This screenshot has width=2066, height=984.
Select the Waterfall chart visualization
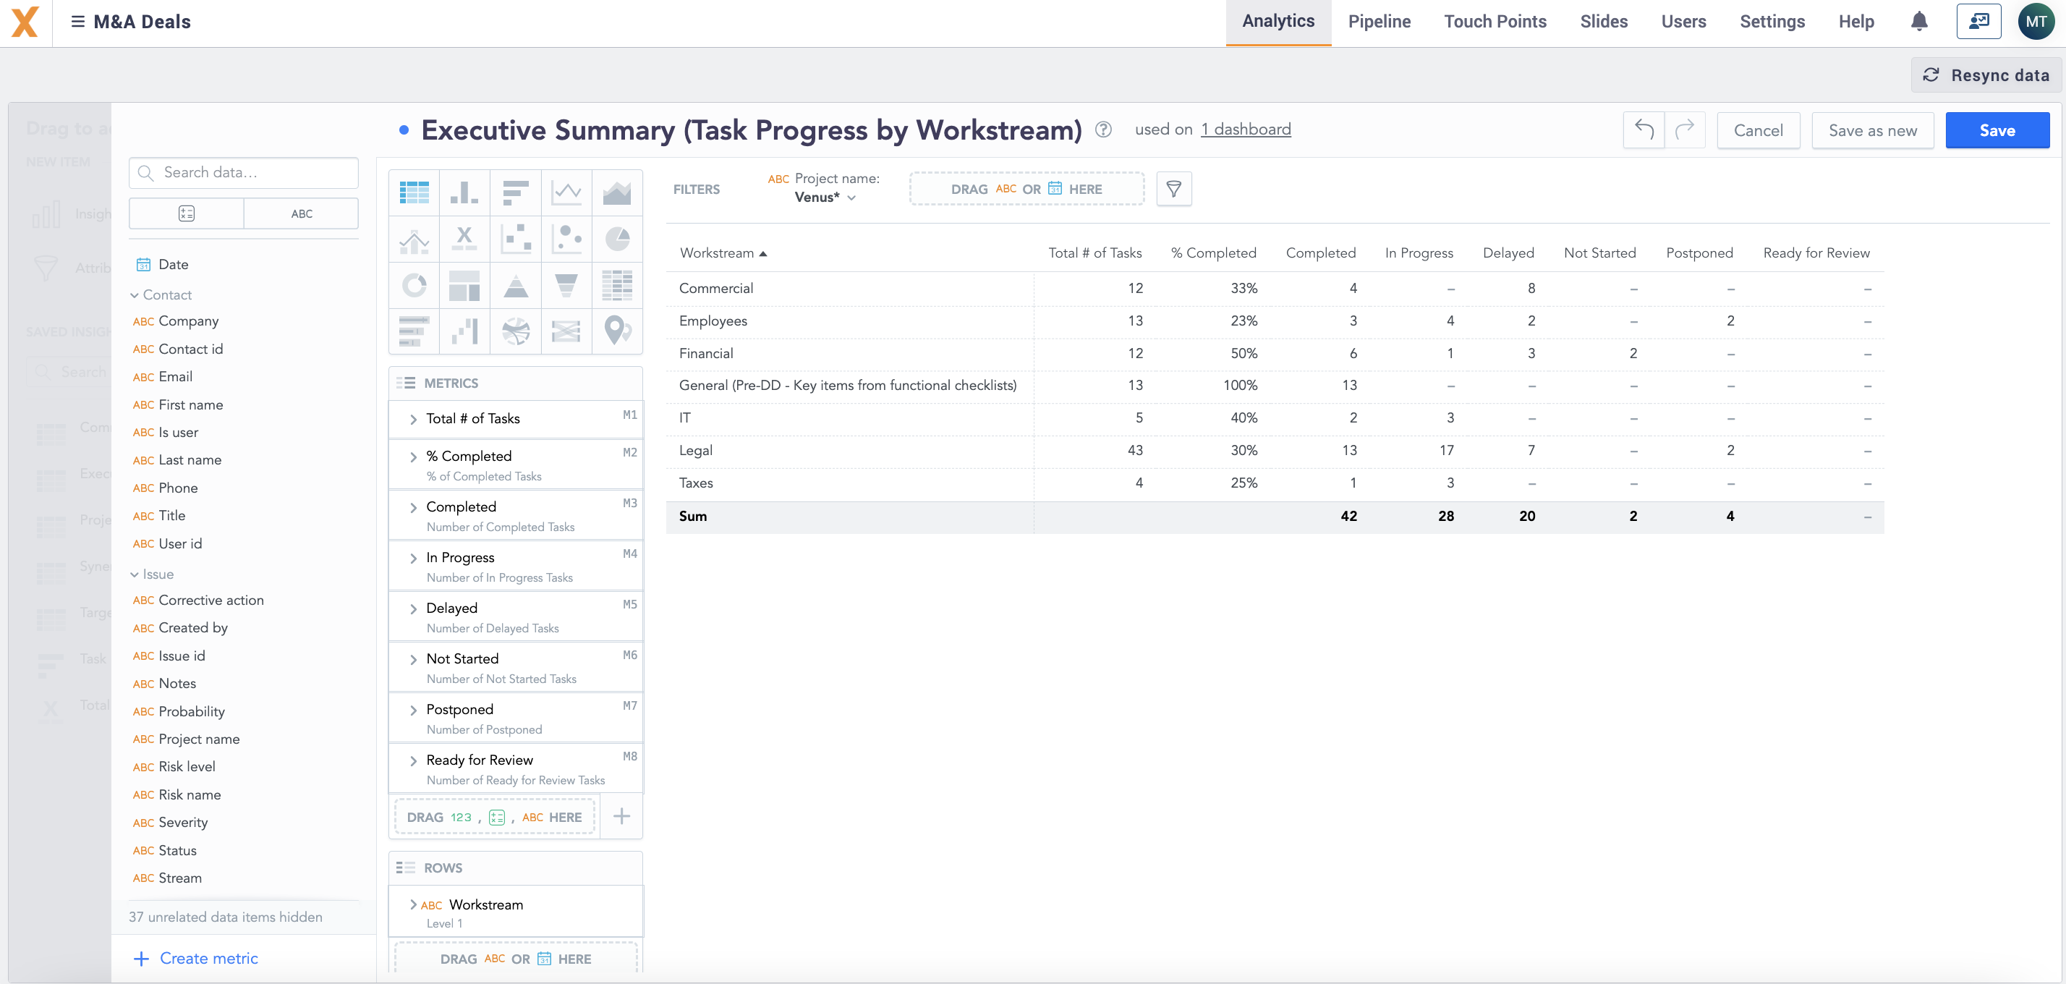464,331
